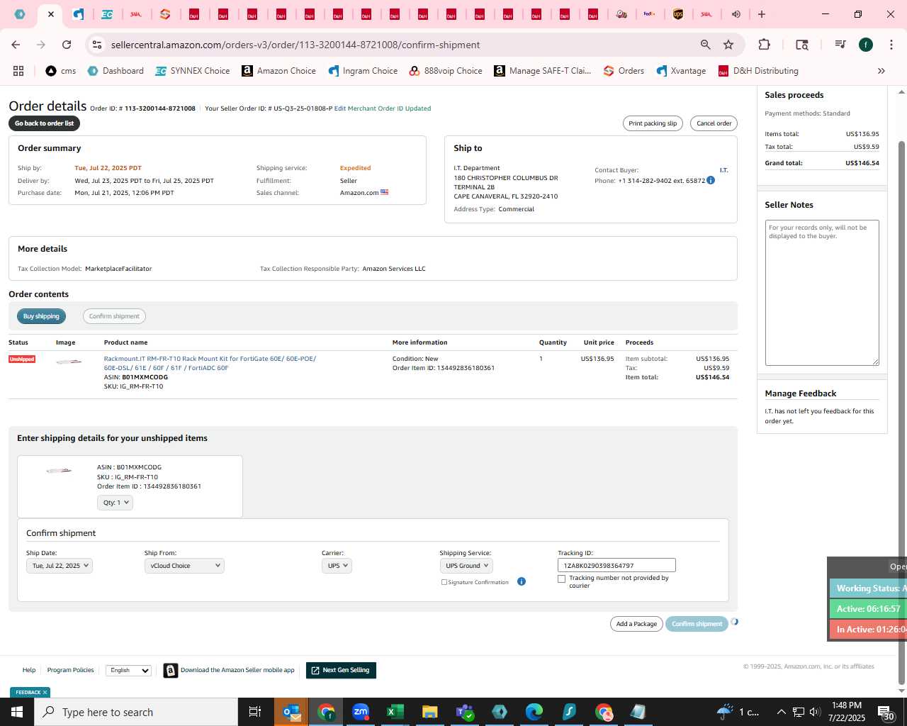Click the Help link in footer
Image resolution: width=907 pixels, height=726 pixels.
point(29,670)
